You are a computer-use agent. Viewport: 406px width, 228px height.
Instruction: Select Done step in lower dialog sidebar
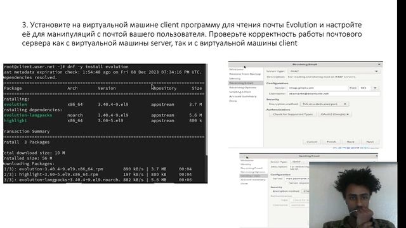(244, 184)
